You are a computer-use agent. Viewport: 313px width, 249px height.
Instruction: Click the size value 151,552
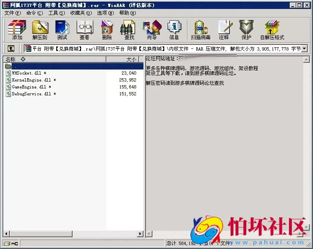pyautogui.click(x=128, y=94)
